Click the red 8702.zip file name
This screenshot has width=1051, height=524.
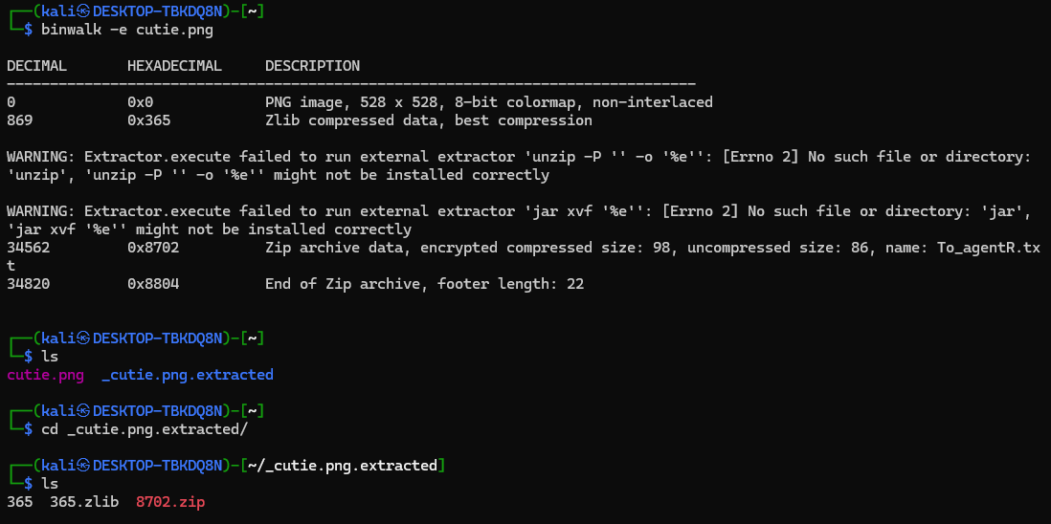point(170,502)
